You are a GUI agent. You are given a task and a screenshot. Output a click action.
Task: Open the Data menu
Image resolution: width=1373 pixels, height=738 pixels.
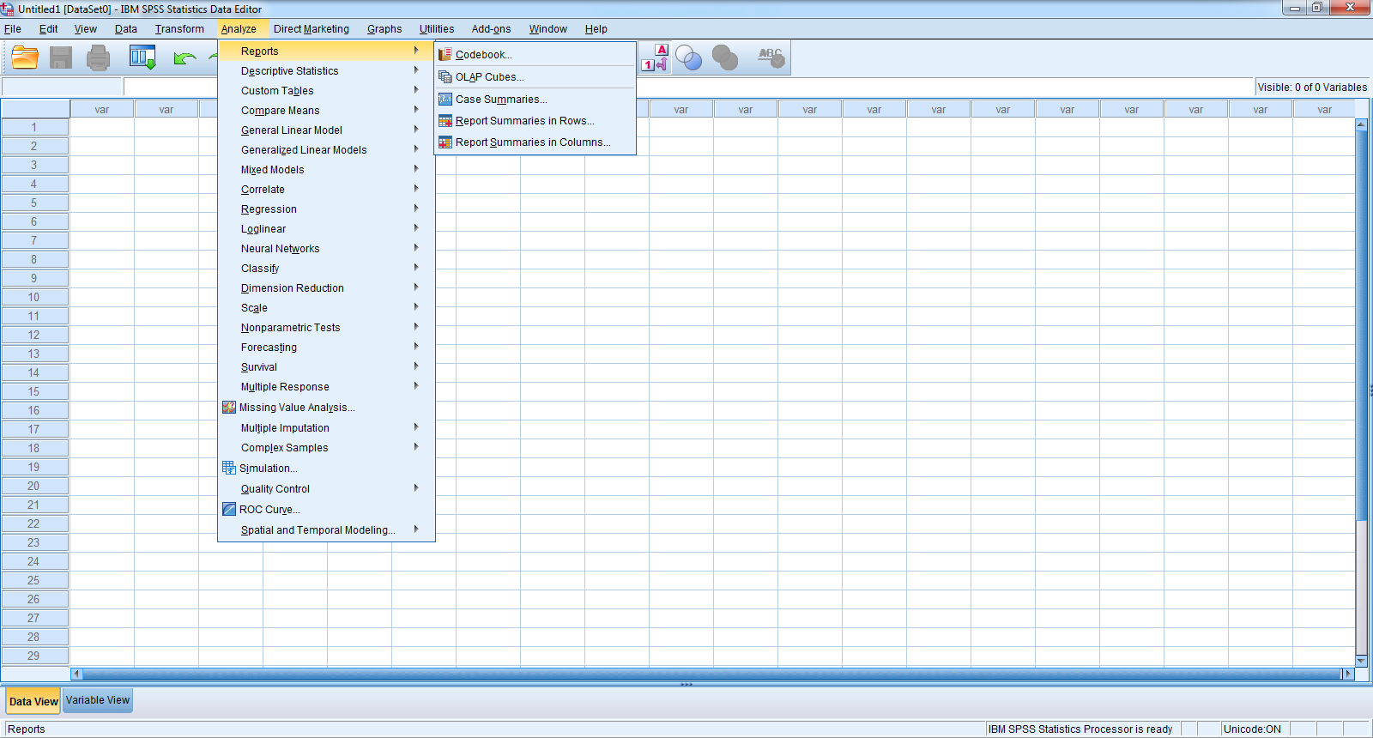[126, 29]
